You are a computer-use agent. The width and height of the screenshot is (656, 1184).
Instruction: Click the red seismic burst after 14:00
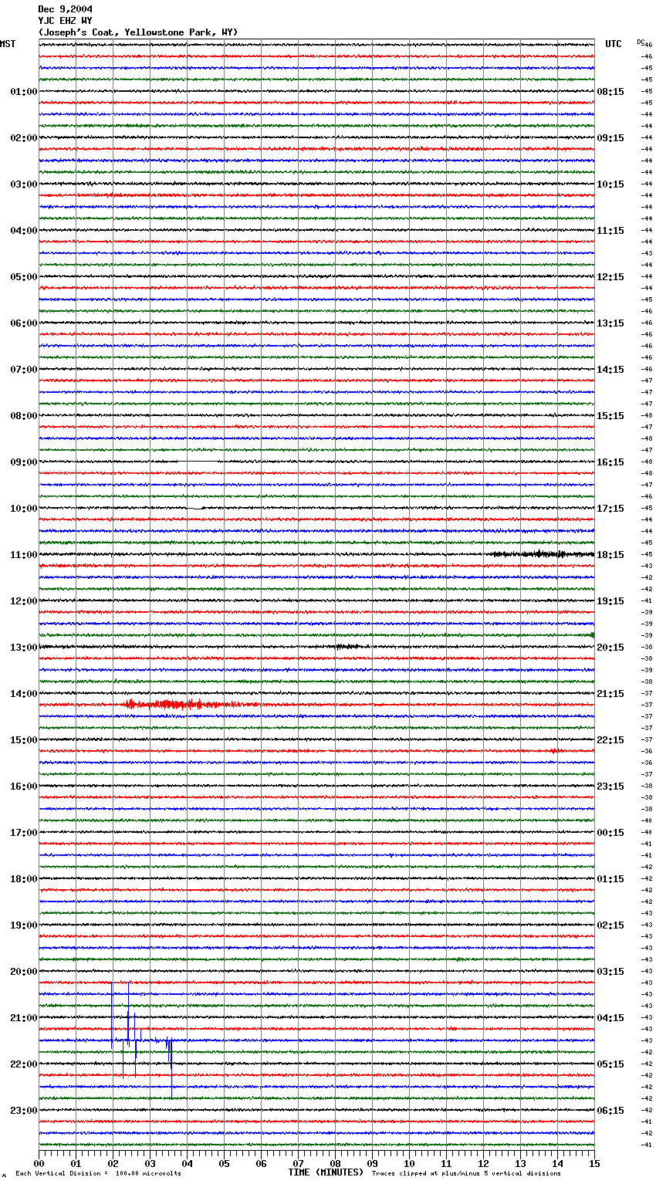pyautogui.click(x=189, y=704)
